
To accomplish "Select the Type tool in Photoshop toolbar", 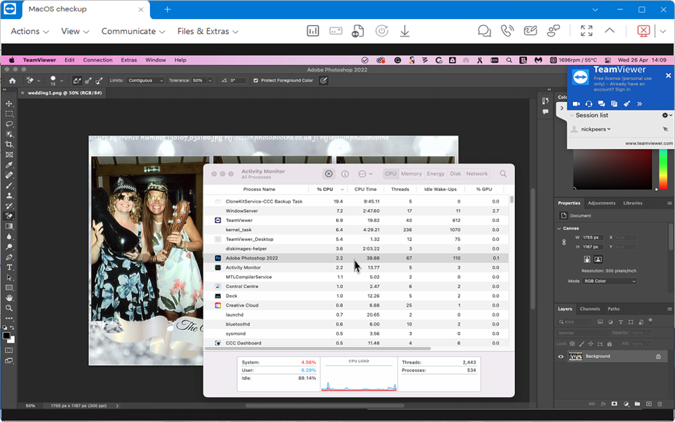I will point(9,267).
